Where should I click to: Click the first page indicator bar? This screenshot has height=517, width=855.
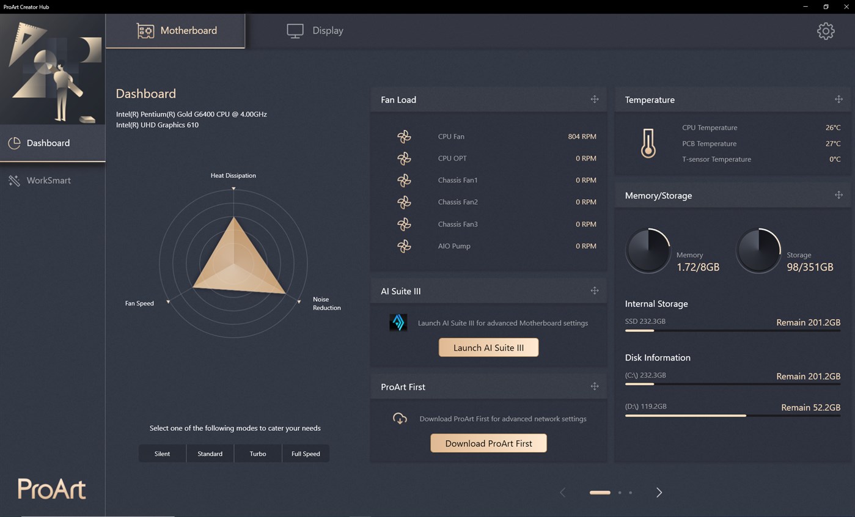tap(600, 493)
